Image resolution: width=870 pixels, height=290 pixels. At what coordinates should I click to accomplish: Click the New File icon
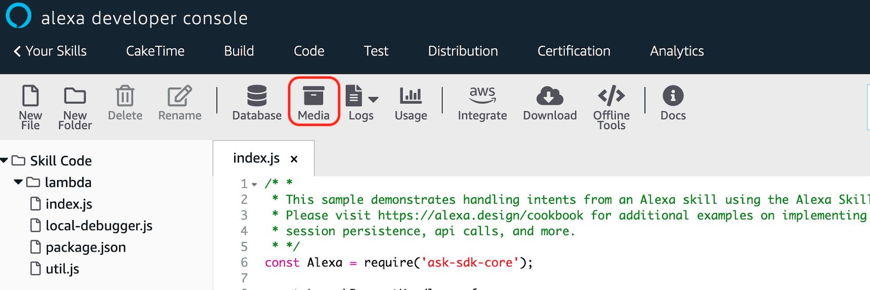click(x=30, y=96)
